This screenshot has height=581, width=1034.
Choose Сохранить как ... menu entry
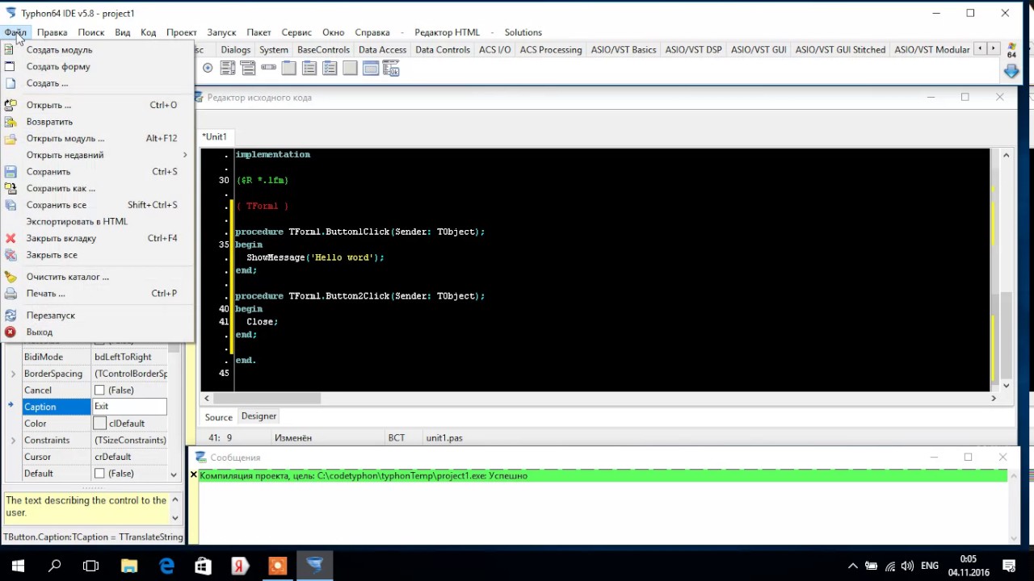point(97,188)
